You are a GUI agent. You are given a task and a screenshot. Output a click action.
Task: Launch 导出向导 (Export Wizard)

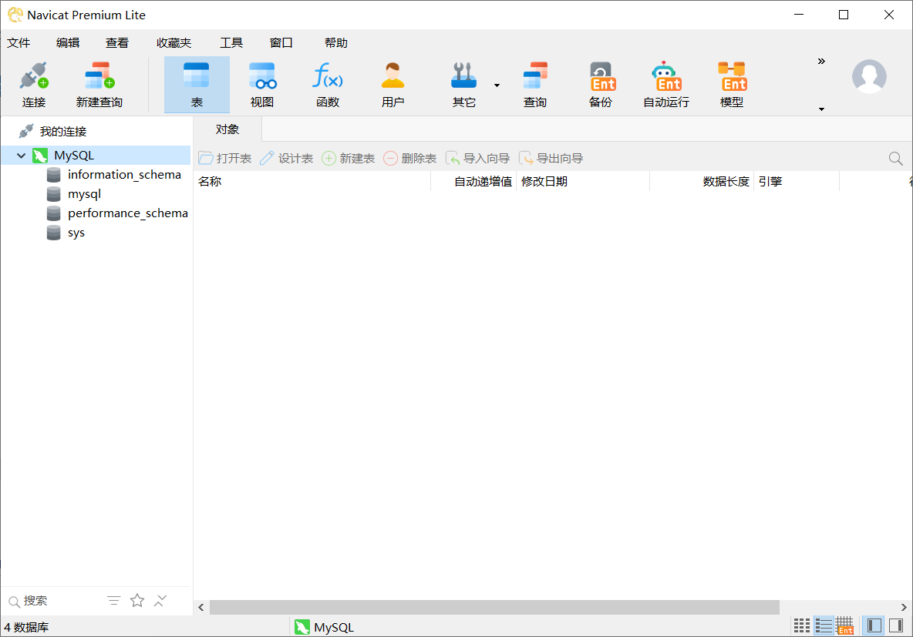click(x=551, y=158)
